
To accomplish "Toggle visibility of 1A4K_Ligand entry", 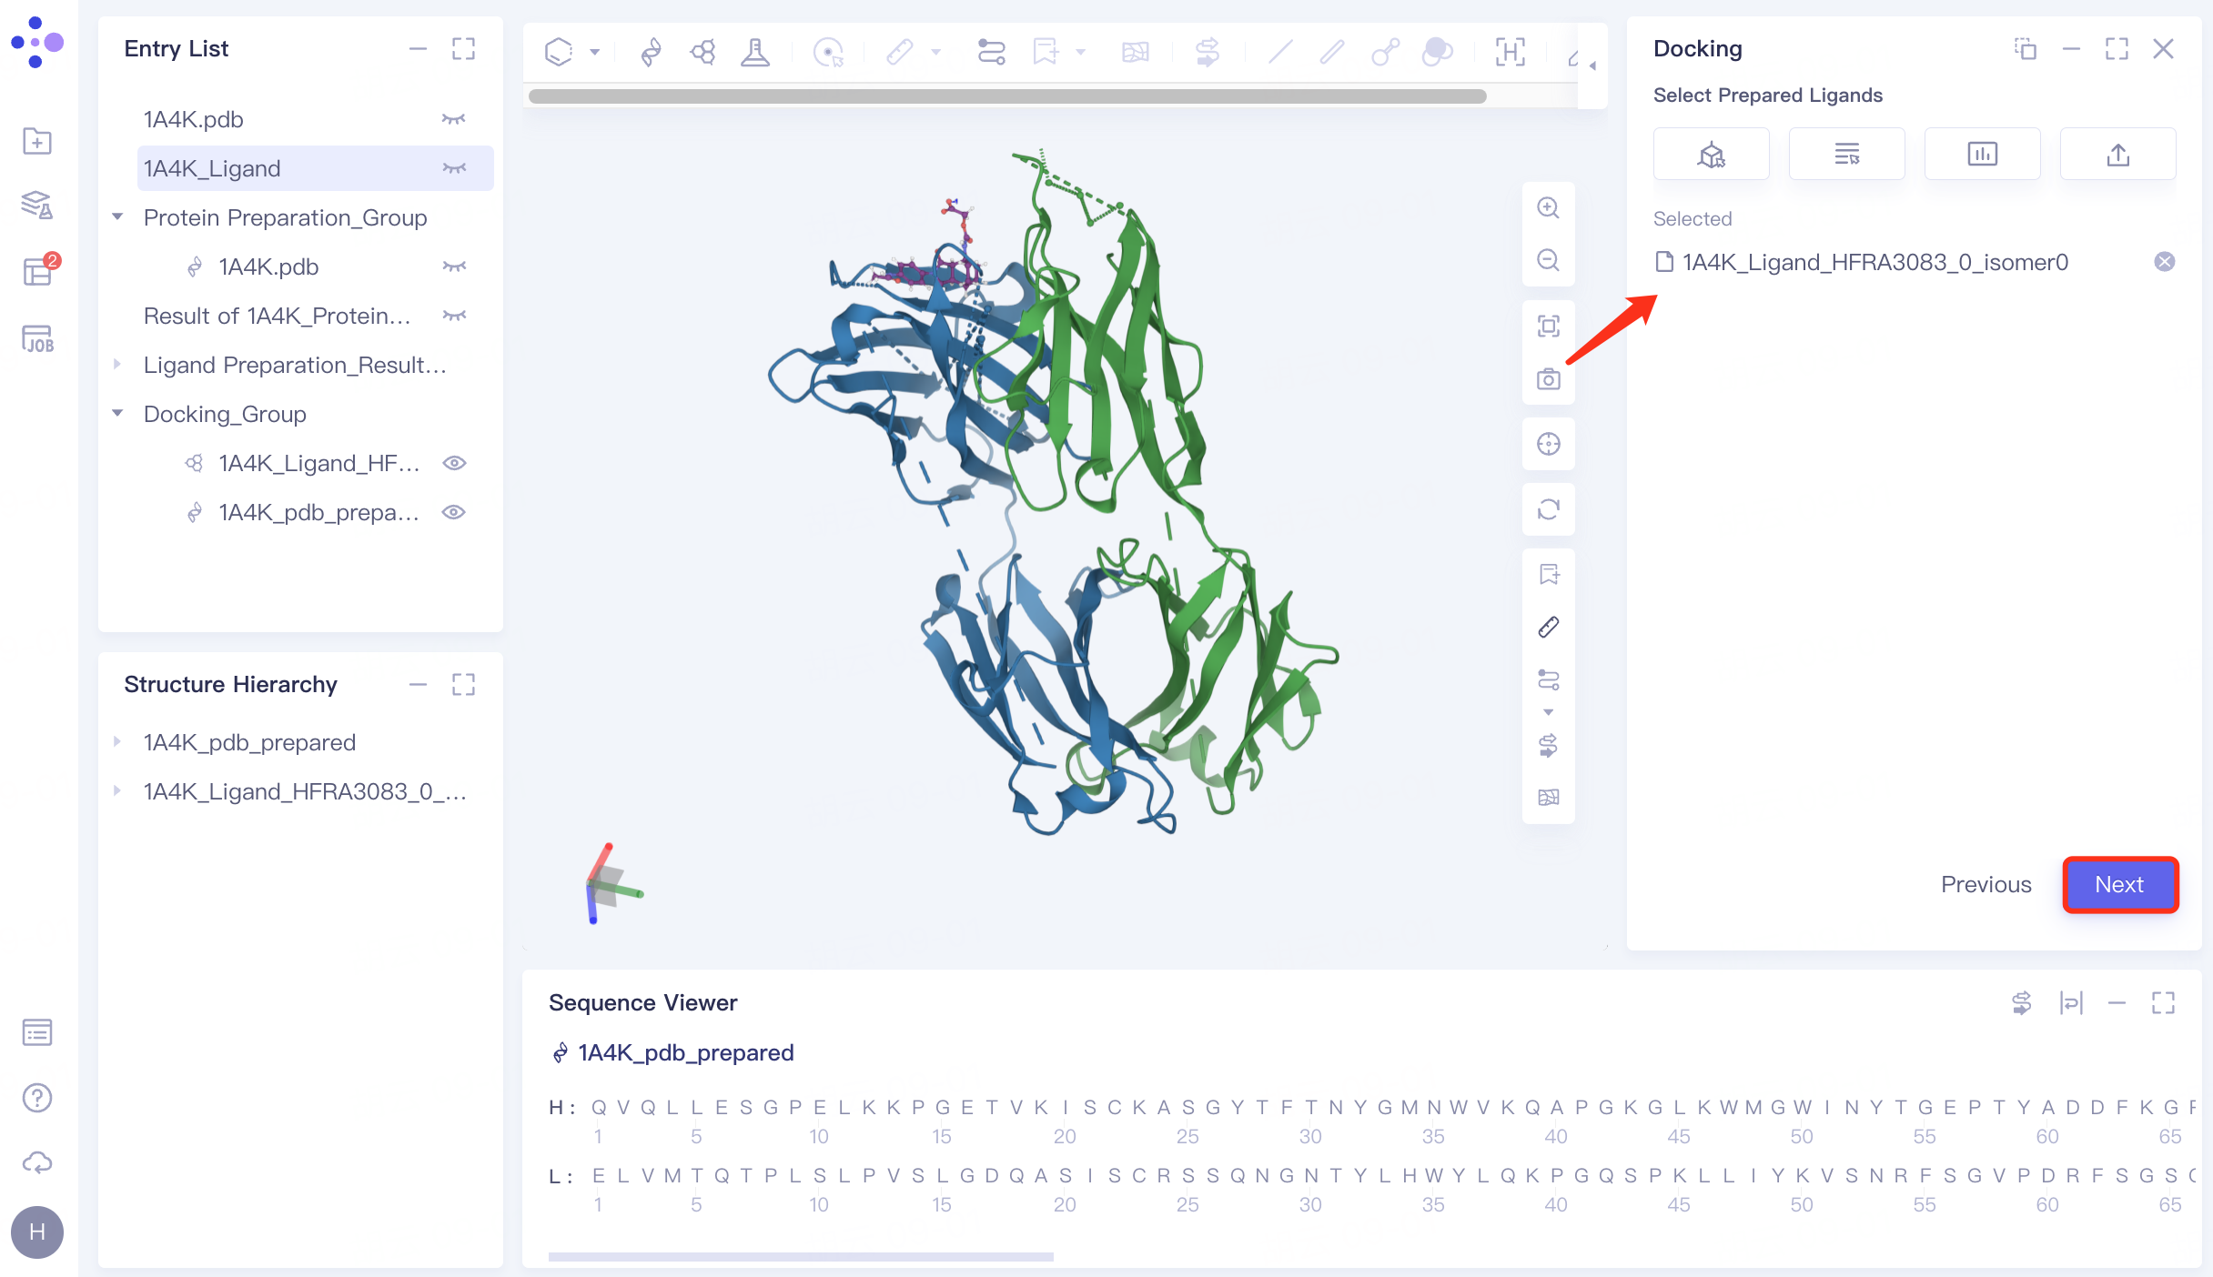I will tap(454, 168).
